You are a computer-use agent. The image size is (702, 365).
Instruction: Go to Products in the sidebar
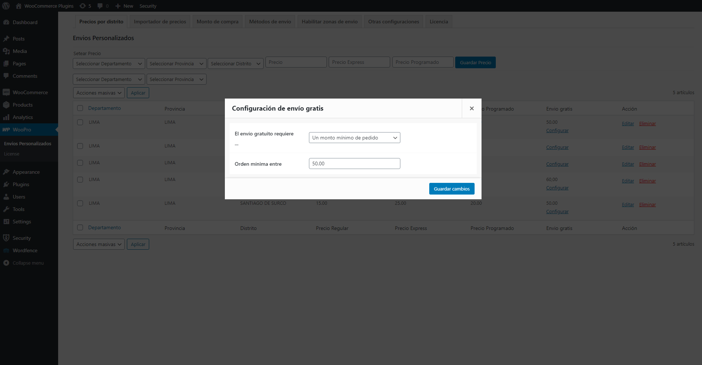(x=23, y=105)
